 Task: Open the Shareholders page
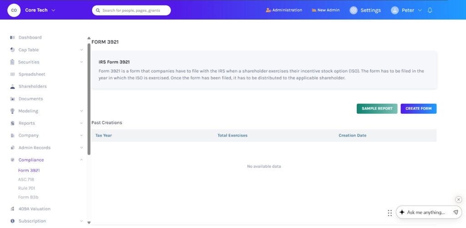click(x=32, y=86)
